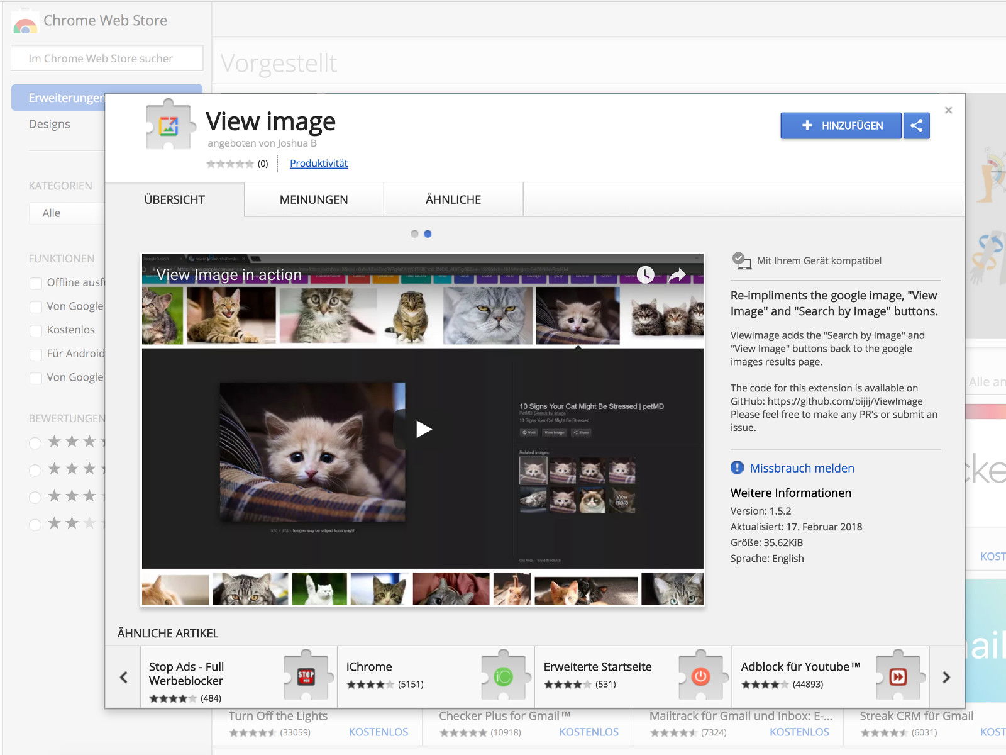Toggle the last Von Google checkbox

(36, 378)
